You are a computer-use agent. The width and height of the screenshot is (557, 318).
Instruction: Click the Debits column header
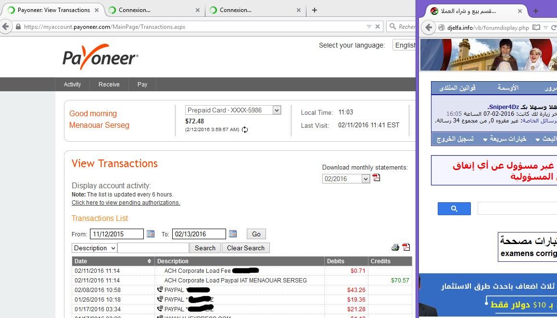coord(336,261)
